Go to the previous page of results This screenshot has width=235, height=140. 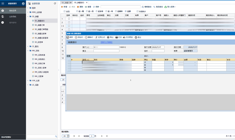coord(79,136)
